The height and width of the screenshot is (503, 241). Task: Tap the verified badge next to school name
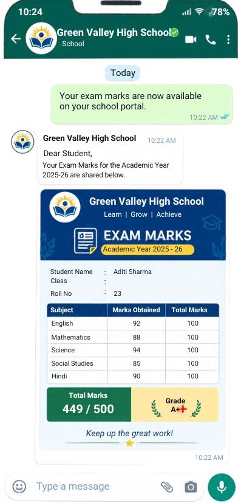pyautogui.click(x=174, y=32)
